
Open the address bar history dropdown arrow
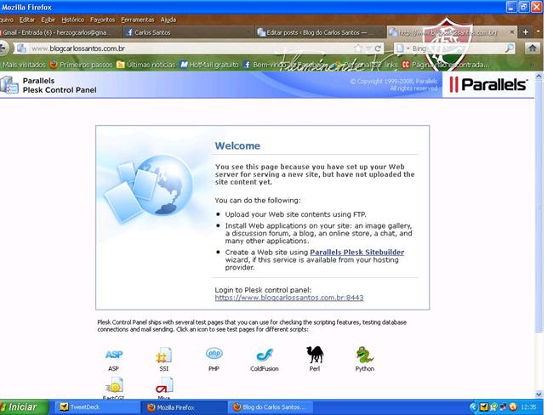pos(368,48)
